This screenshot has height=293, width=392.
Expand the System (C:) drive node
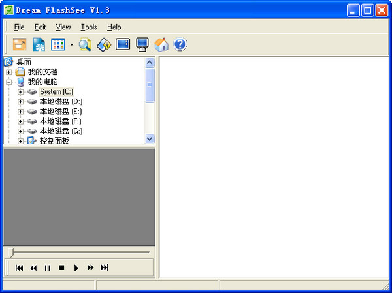click(x=21, y=92)
